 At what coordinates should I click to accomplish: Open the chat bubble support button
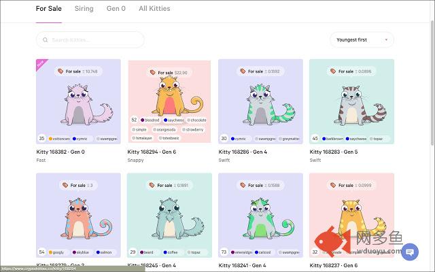click(410, 252)
